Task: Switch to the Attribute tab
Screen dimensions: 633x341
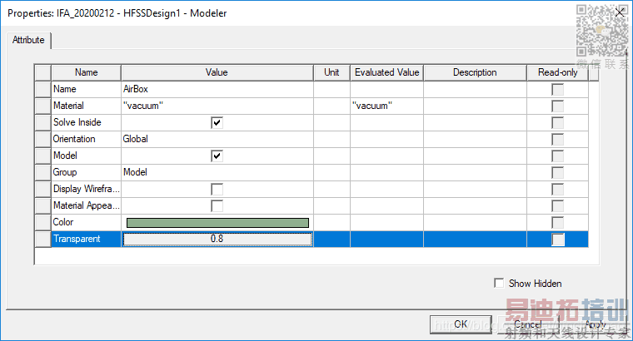Action: (x=30, y=40)
